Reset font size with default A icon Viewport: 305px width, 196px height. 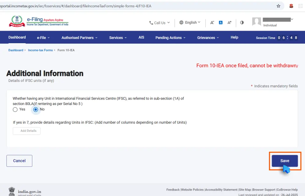pos(221,23)
